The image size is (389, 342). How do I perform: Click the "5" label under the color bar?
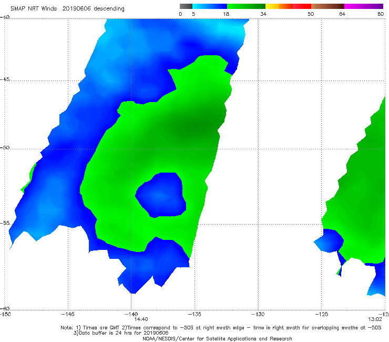pos(193,14)
